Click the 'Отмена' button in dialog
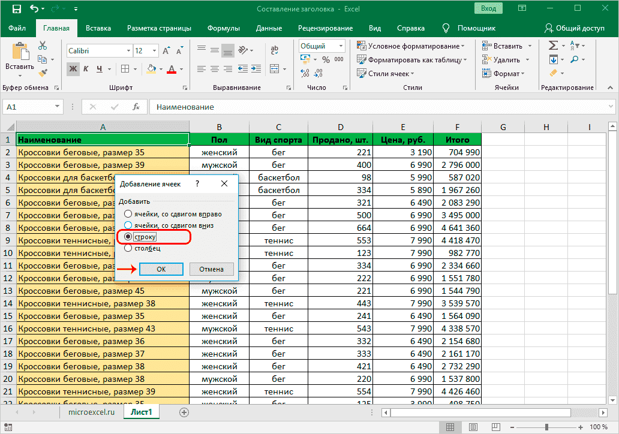 (211, 269)
